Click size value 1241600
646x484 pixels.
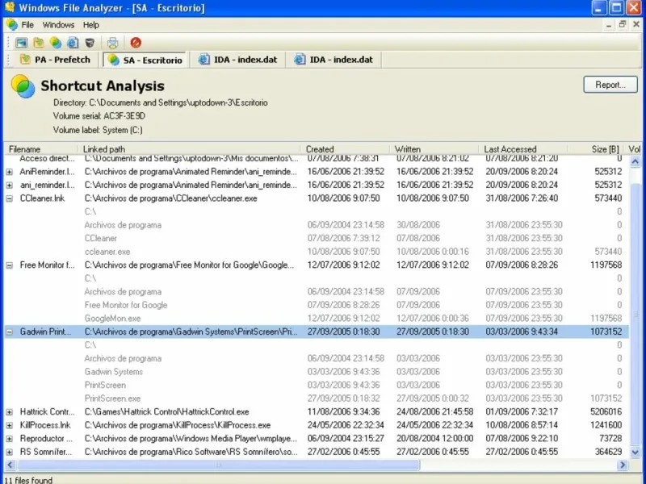[606, 425]
